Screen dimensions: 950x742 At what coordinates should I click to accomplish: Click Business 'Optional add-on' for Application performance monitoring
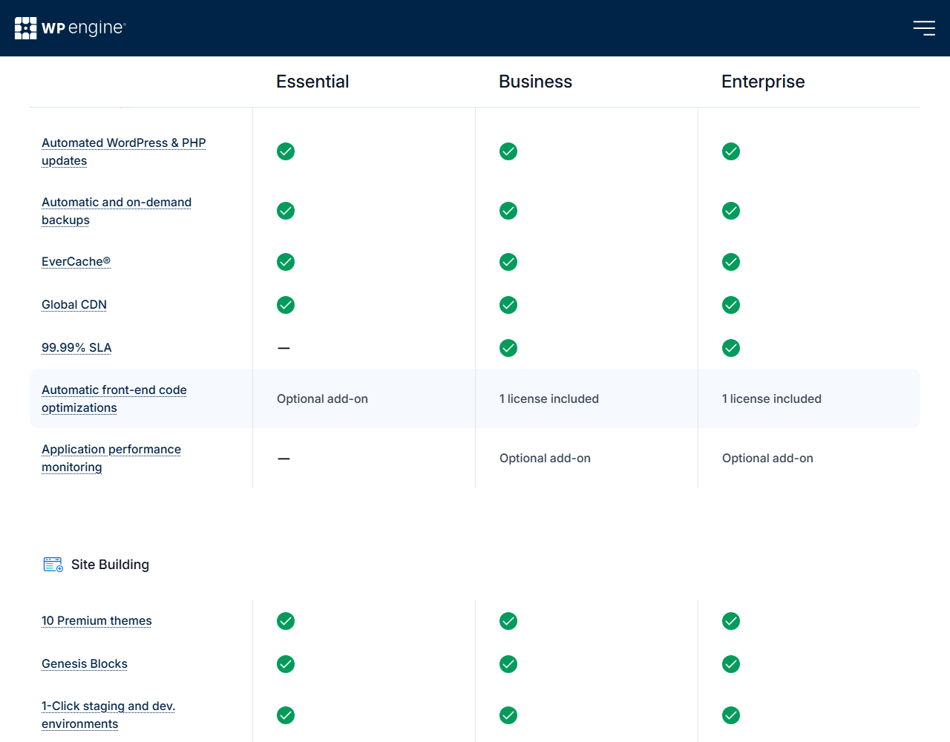545,458
